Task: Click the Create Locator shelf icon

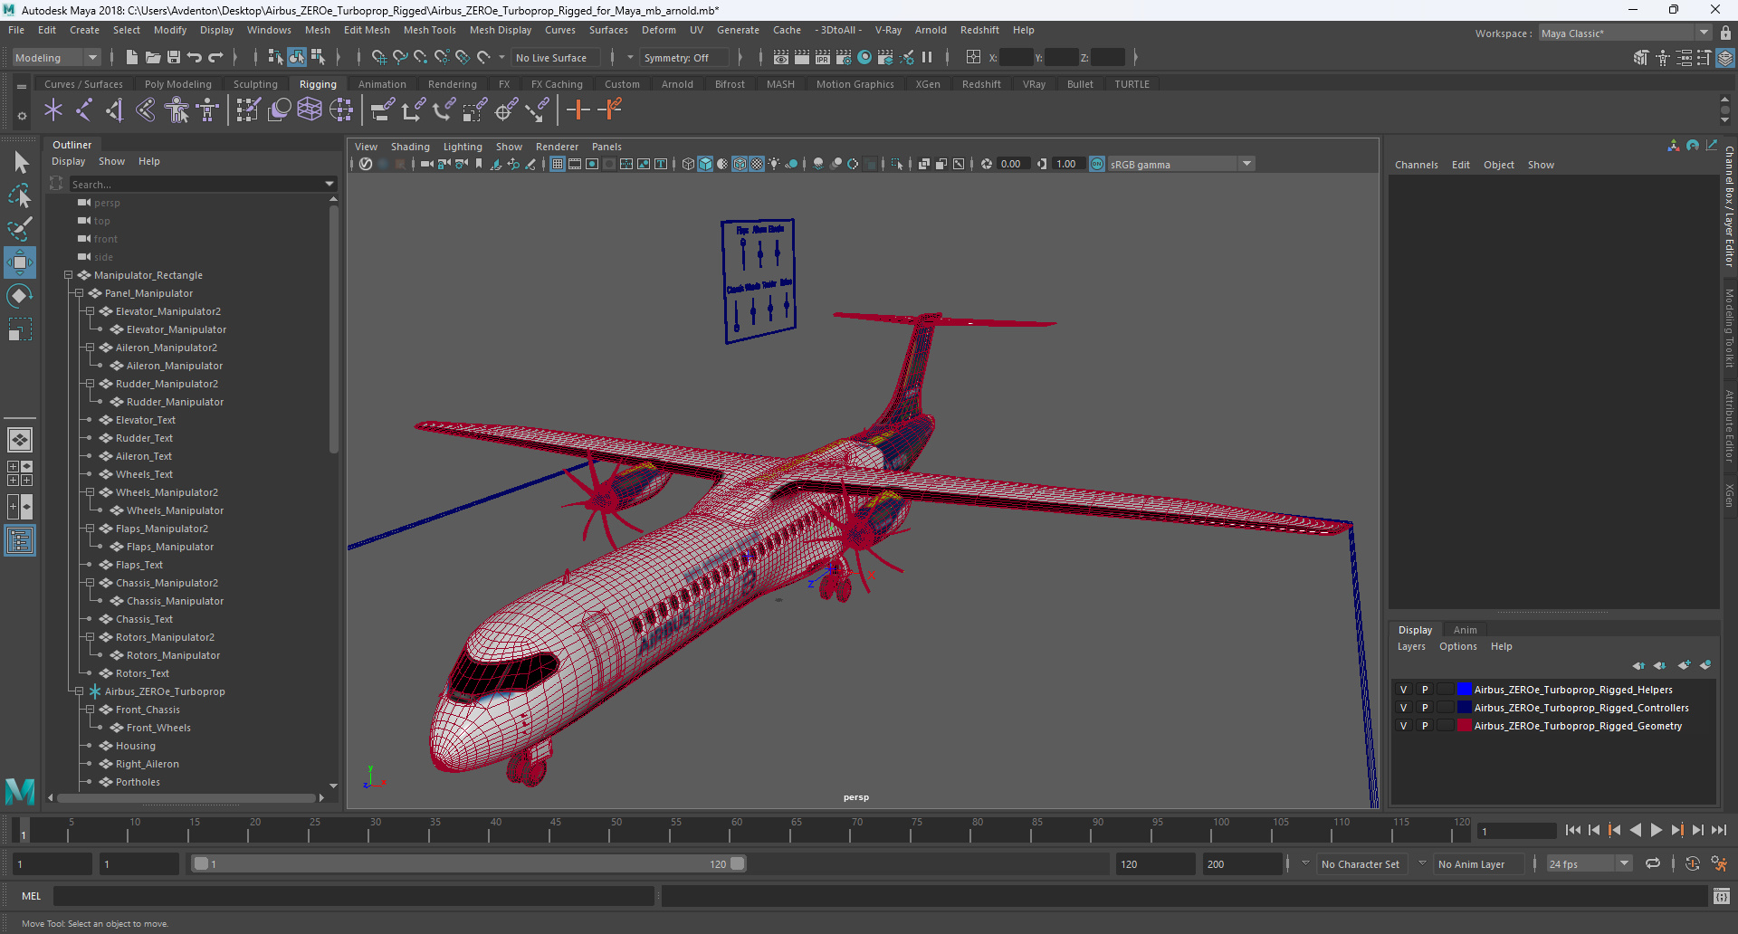Action: [53, 110]
